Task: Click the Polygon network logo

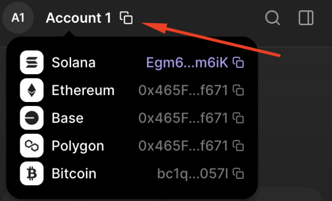Action: pyautogui.click(x=32, y=145)
